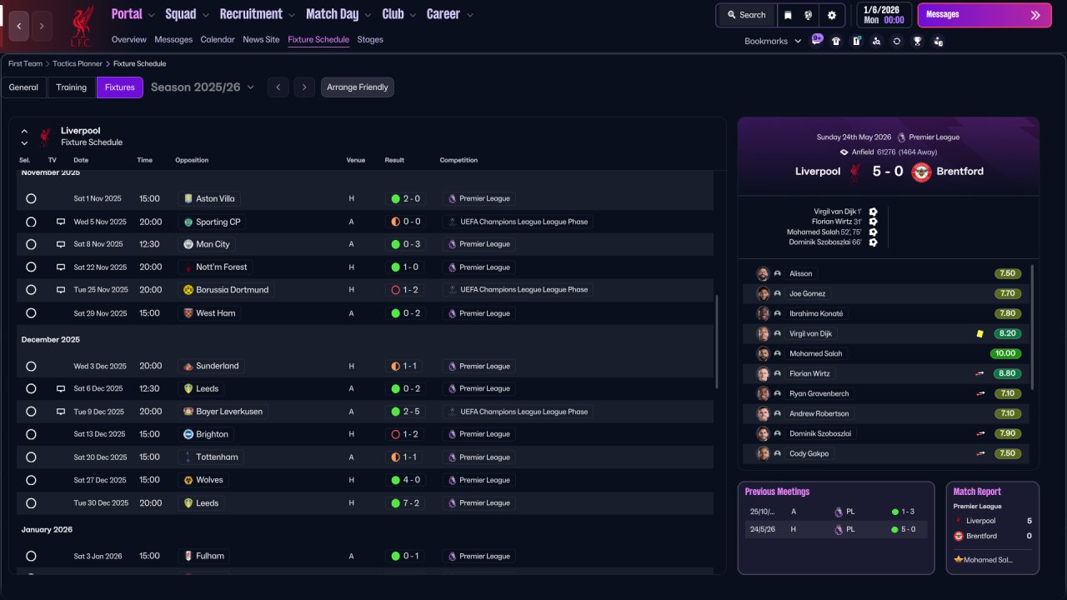The image size is (1067, 600).
Task: Open the Club dropdown menu
Action: [398, 14]
